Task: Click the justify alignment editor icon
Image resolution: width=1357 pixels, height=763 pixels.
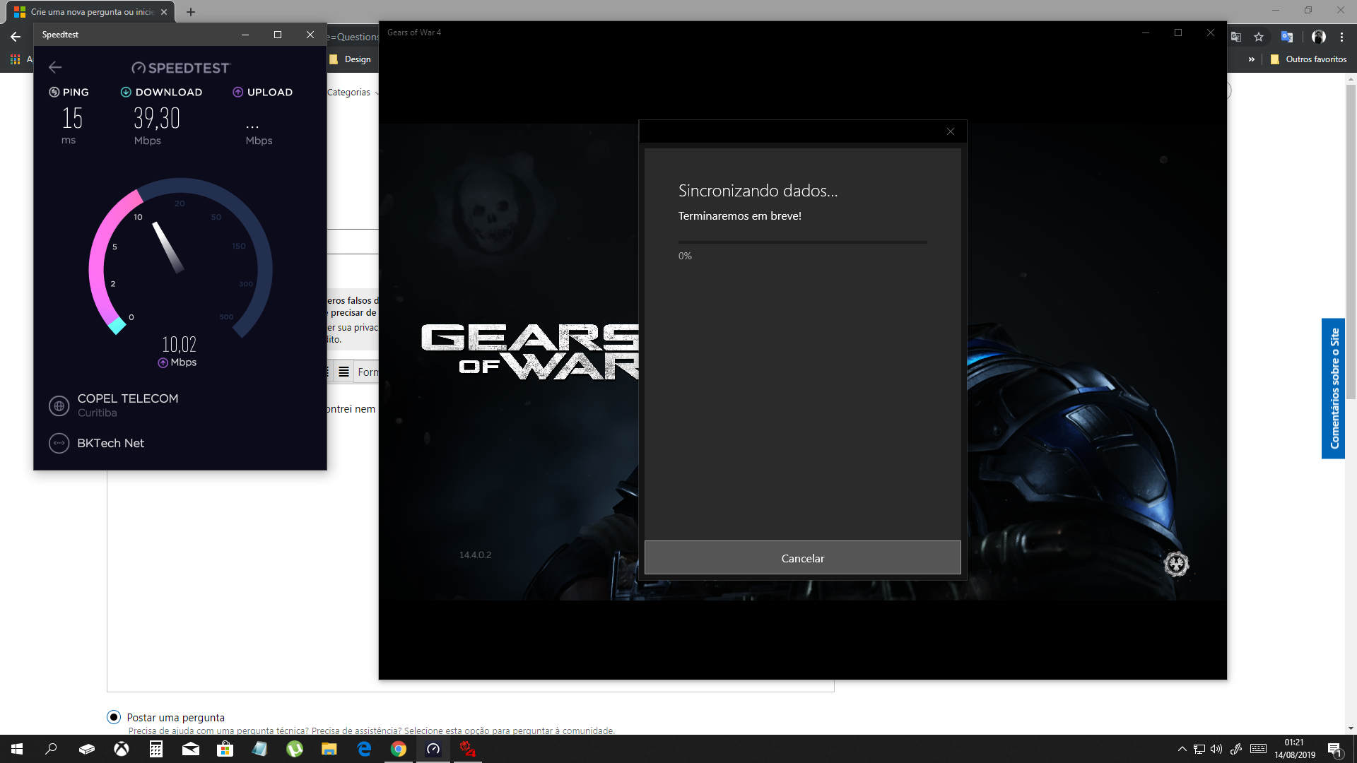Action: 343,372
